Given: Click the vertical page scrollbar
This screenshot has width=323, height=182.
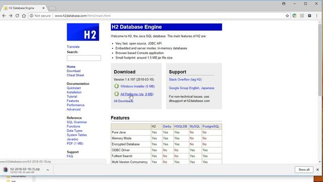Looking at the screenshot, I should (319, 60).
